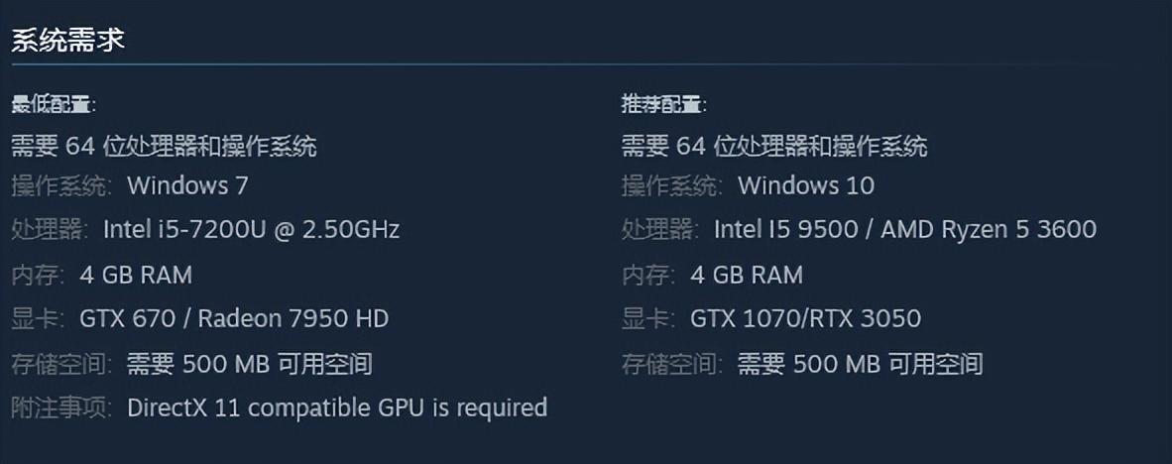Image resolution: width=1172 pixels, height=464 pixels.
Task: Click the 最低配置 label
Action: tap(54, 105)
